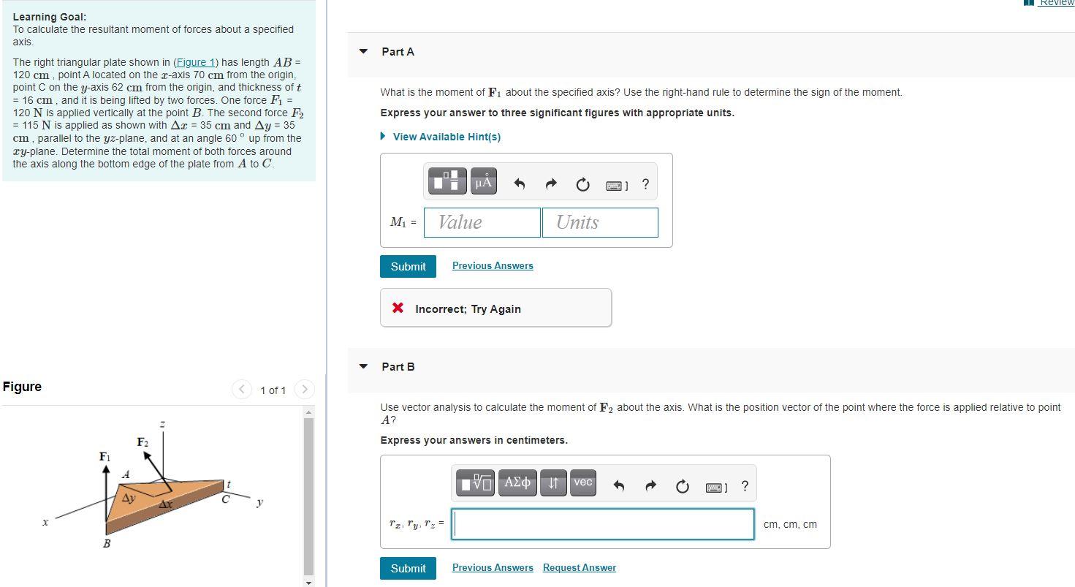Collapse the Part A section chevron

(x=363, y=51)
